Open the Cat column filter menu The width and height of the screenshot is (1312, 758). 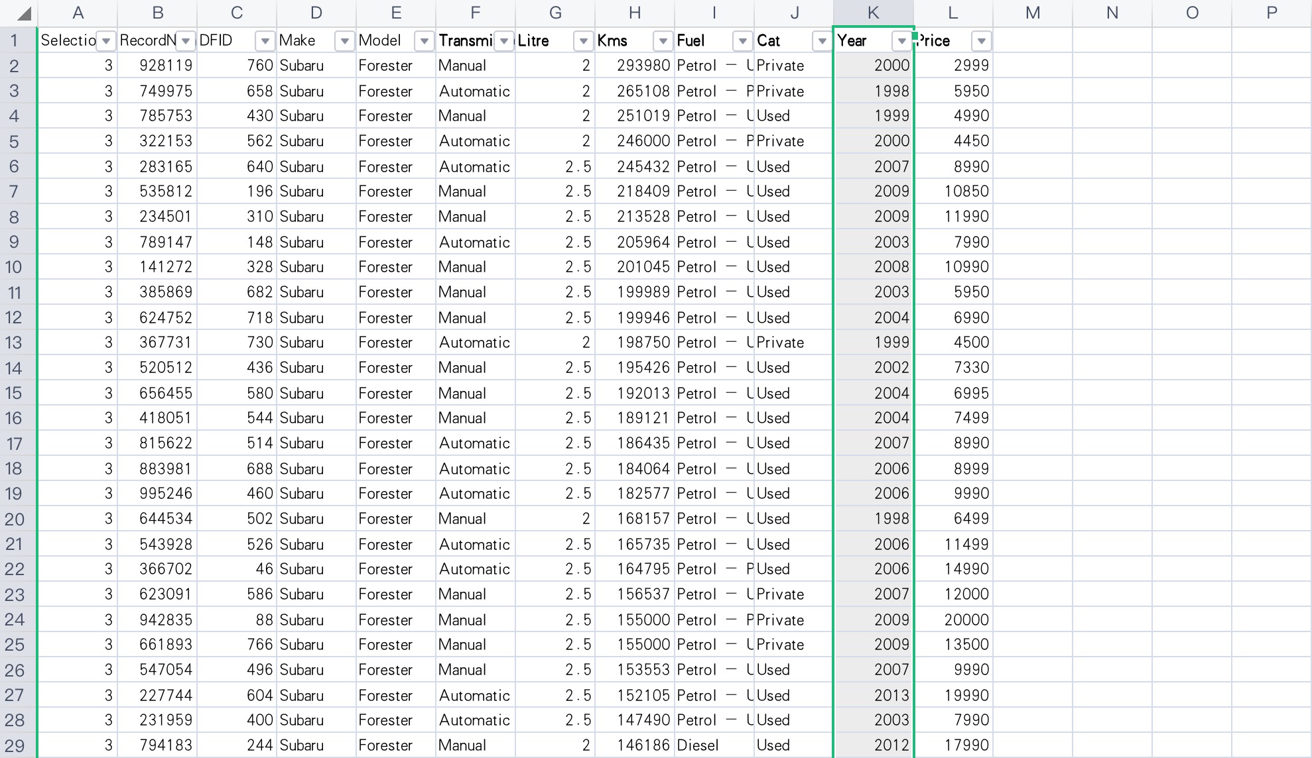click(x=822, y=40)
